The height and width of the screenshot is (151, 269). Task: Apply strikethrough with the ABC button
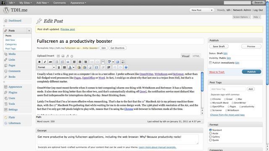[50, 62]
